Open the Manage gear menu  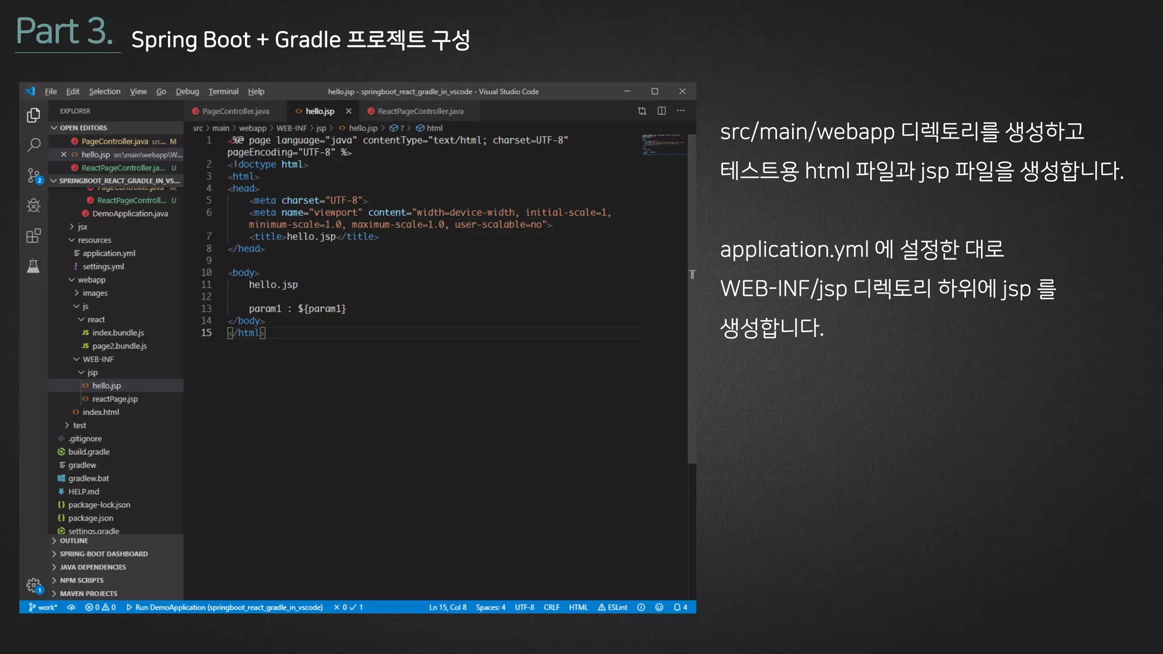[34, 585]
